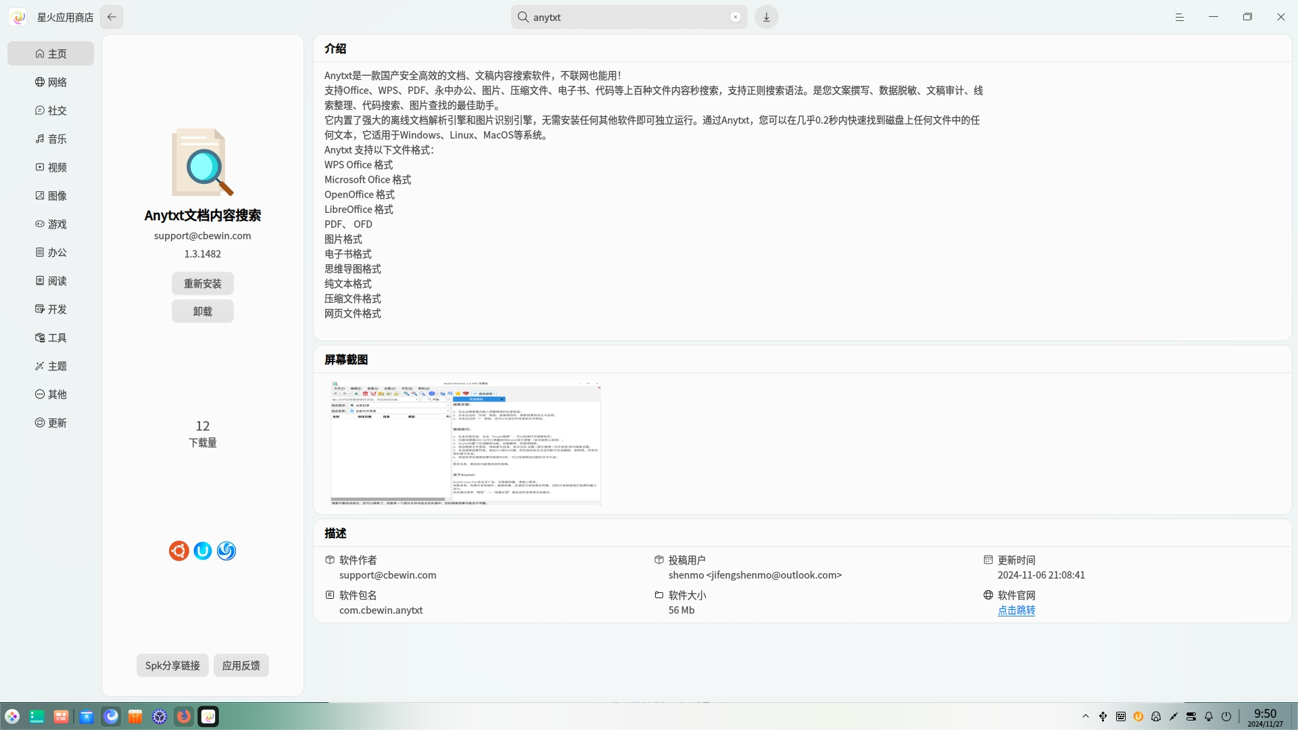Click the penguin QQ tray icon
The width and height of the screenshot is (1298, 730).
pyautogui.click(x=1156, y=716)
